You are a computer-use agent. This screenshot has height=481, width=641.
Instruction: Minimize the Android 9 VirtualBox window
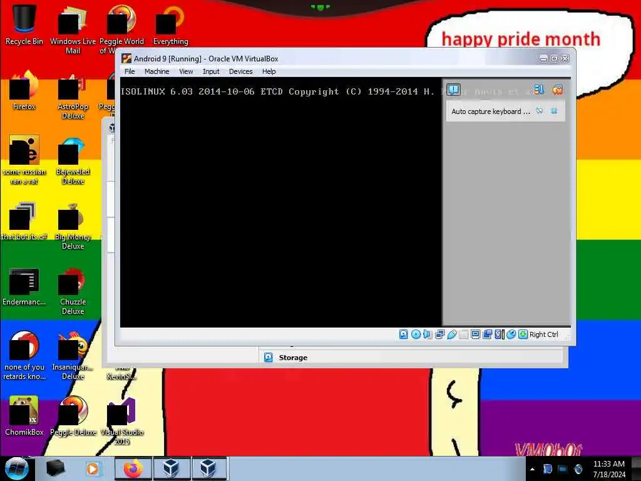(543, 58)
